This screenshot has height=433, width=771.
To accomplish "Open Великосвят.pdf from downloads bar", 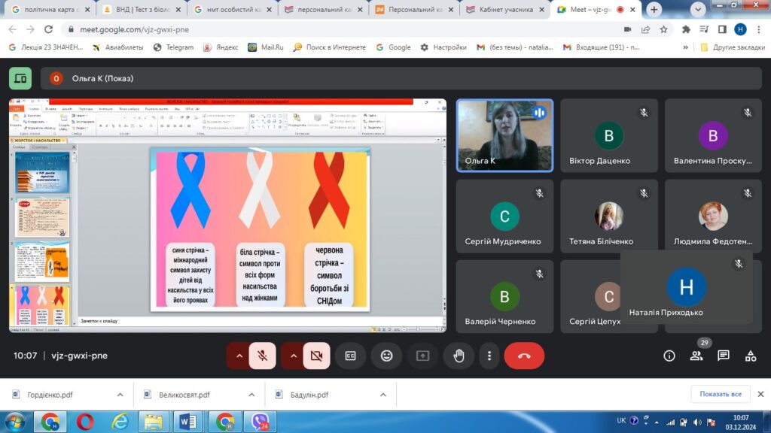I will [x=184, y=395].
